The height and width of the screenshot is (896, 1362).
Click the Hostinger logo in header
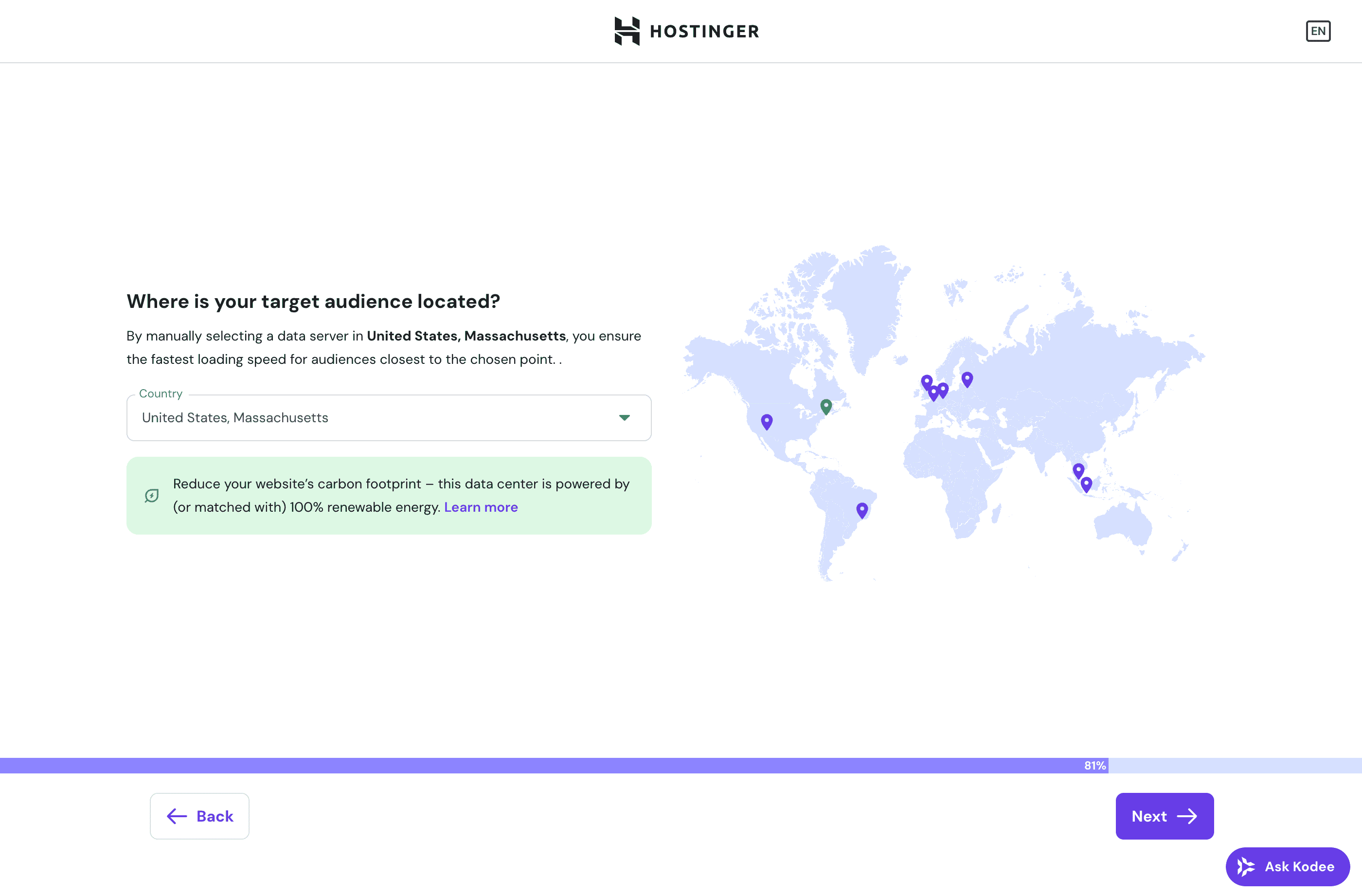[x=686, y=31]
